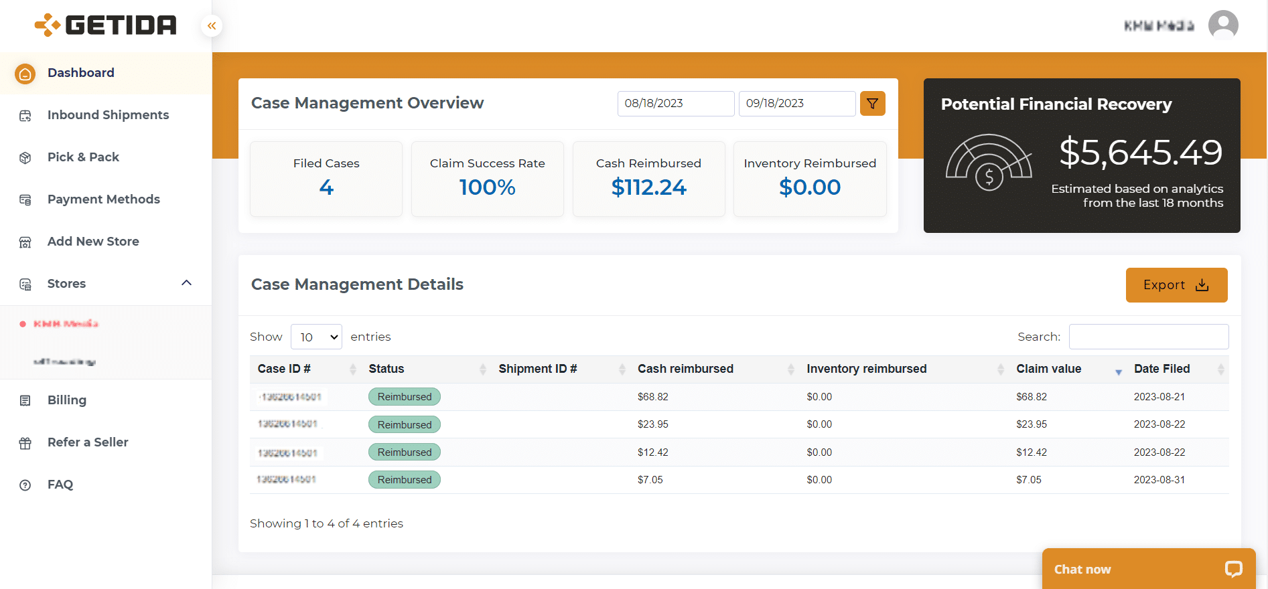The height and width of the screenshot is (589, 1268).
Task: Select the red-dotted store under Stores
Action: tap(66, 324)
